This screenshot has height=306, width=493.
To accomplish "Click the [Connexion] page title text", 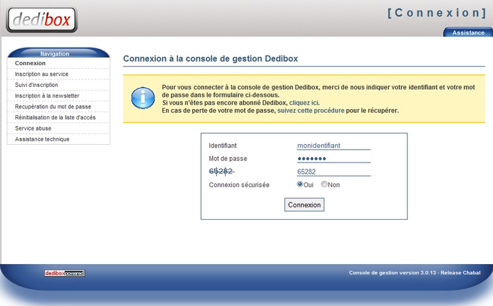I will 437,13.
